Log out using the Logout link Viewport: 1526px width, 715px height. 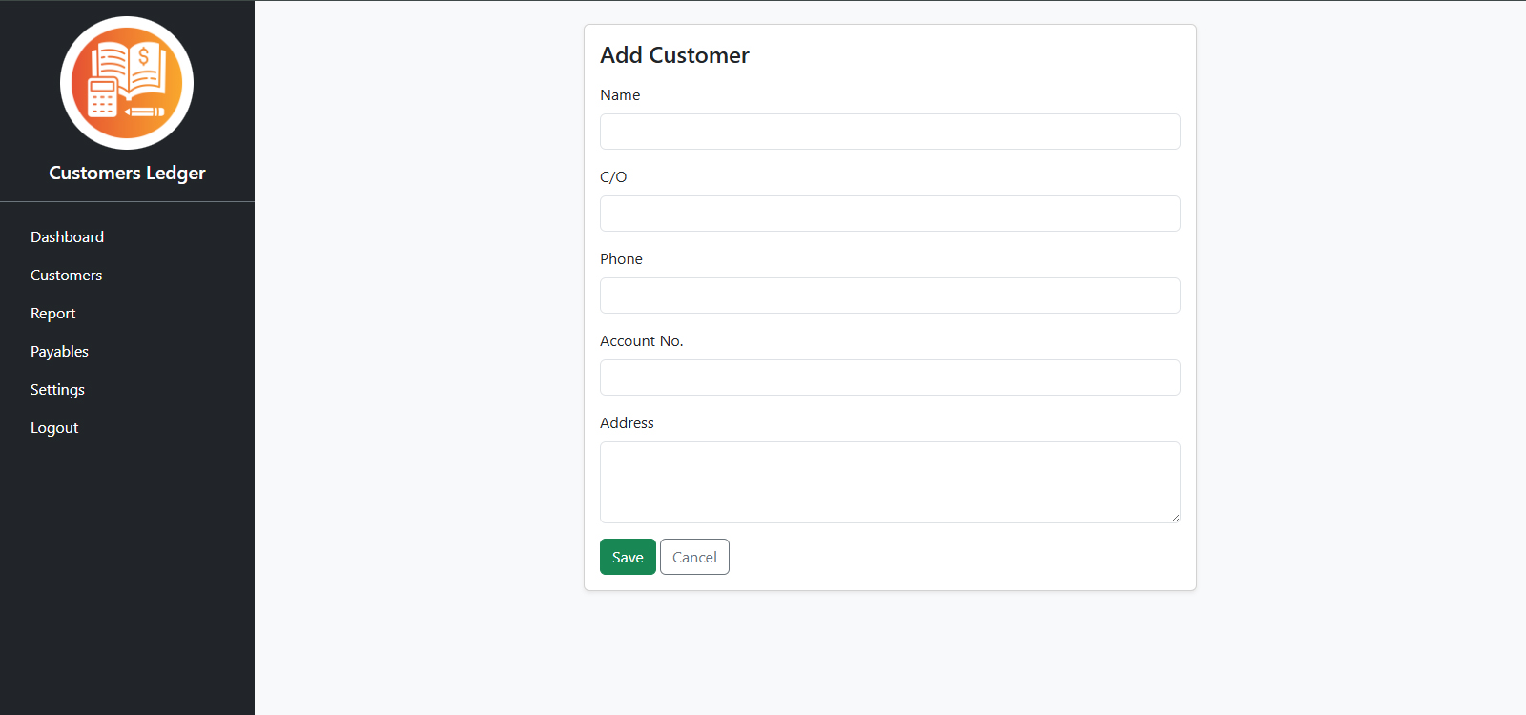54,427
